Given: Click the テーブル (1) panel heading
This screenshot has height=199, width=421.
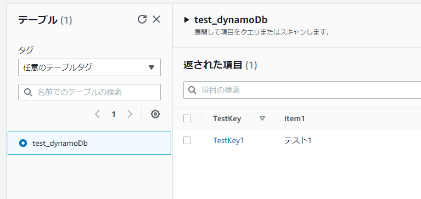Looking at the screenshot, I should pos(45,20).
